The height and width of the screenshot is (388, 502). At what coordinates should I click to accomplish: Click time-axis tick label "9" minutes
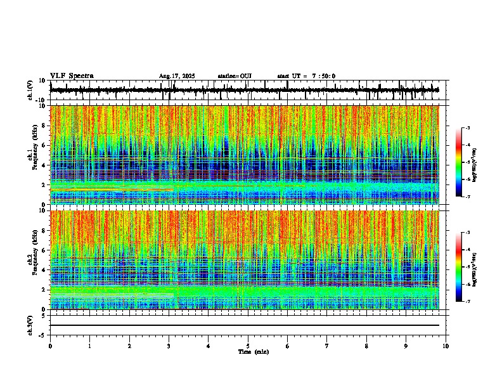pyautogui.click(x=406, y=346)
